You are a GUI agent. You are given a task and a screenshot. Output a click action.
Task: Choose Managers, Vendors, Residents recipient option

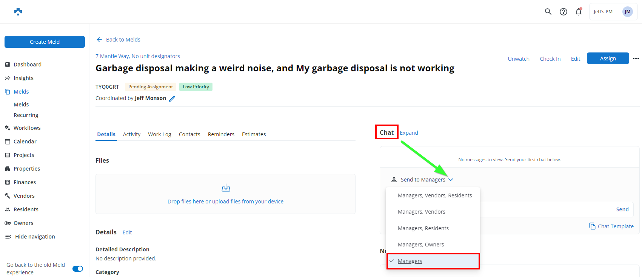click(434, 195)
